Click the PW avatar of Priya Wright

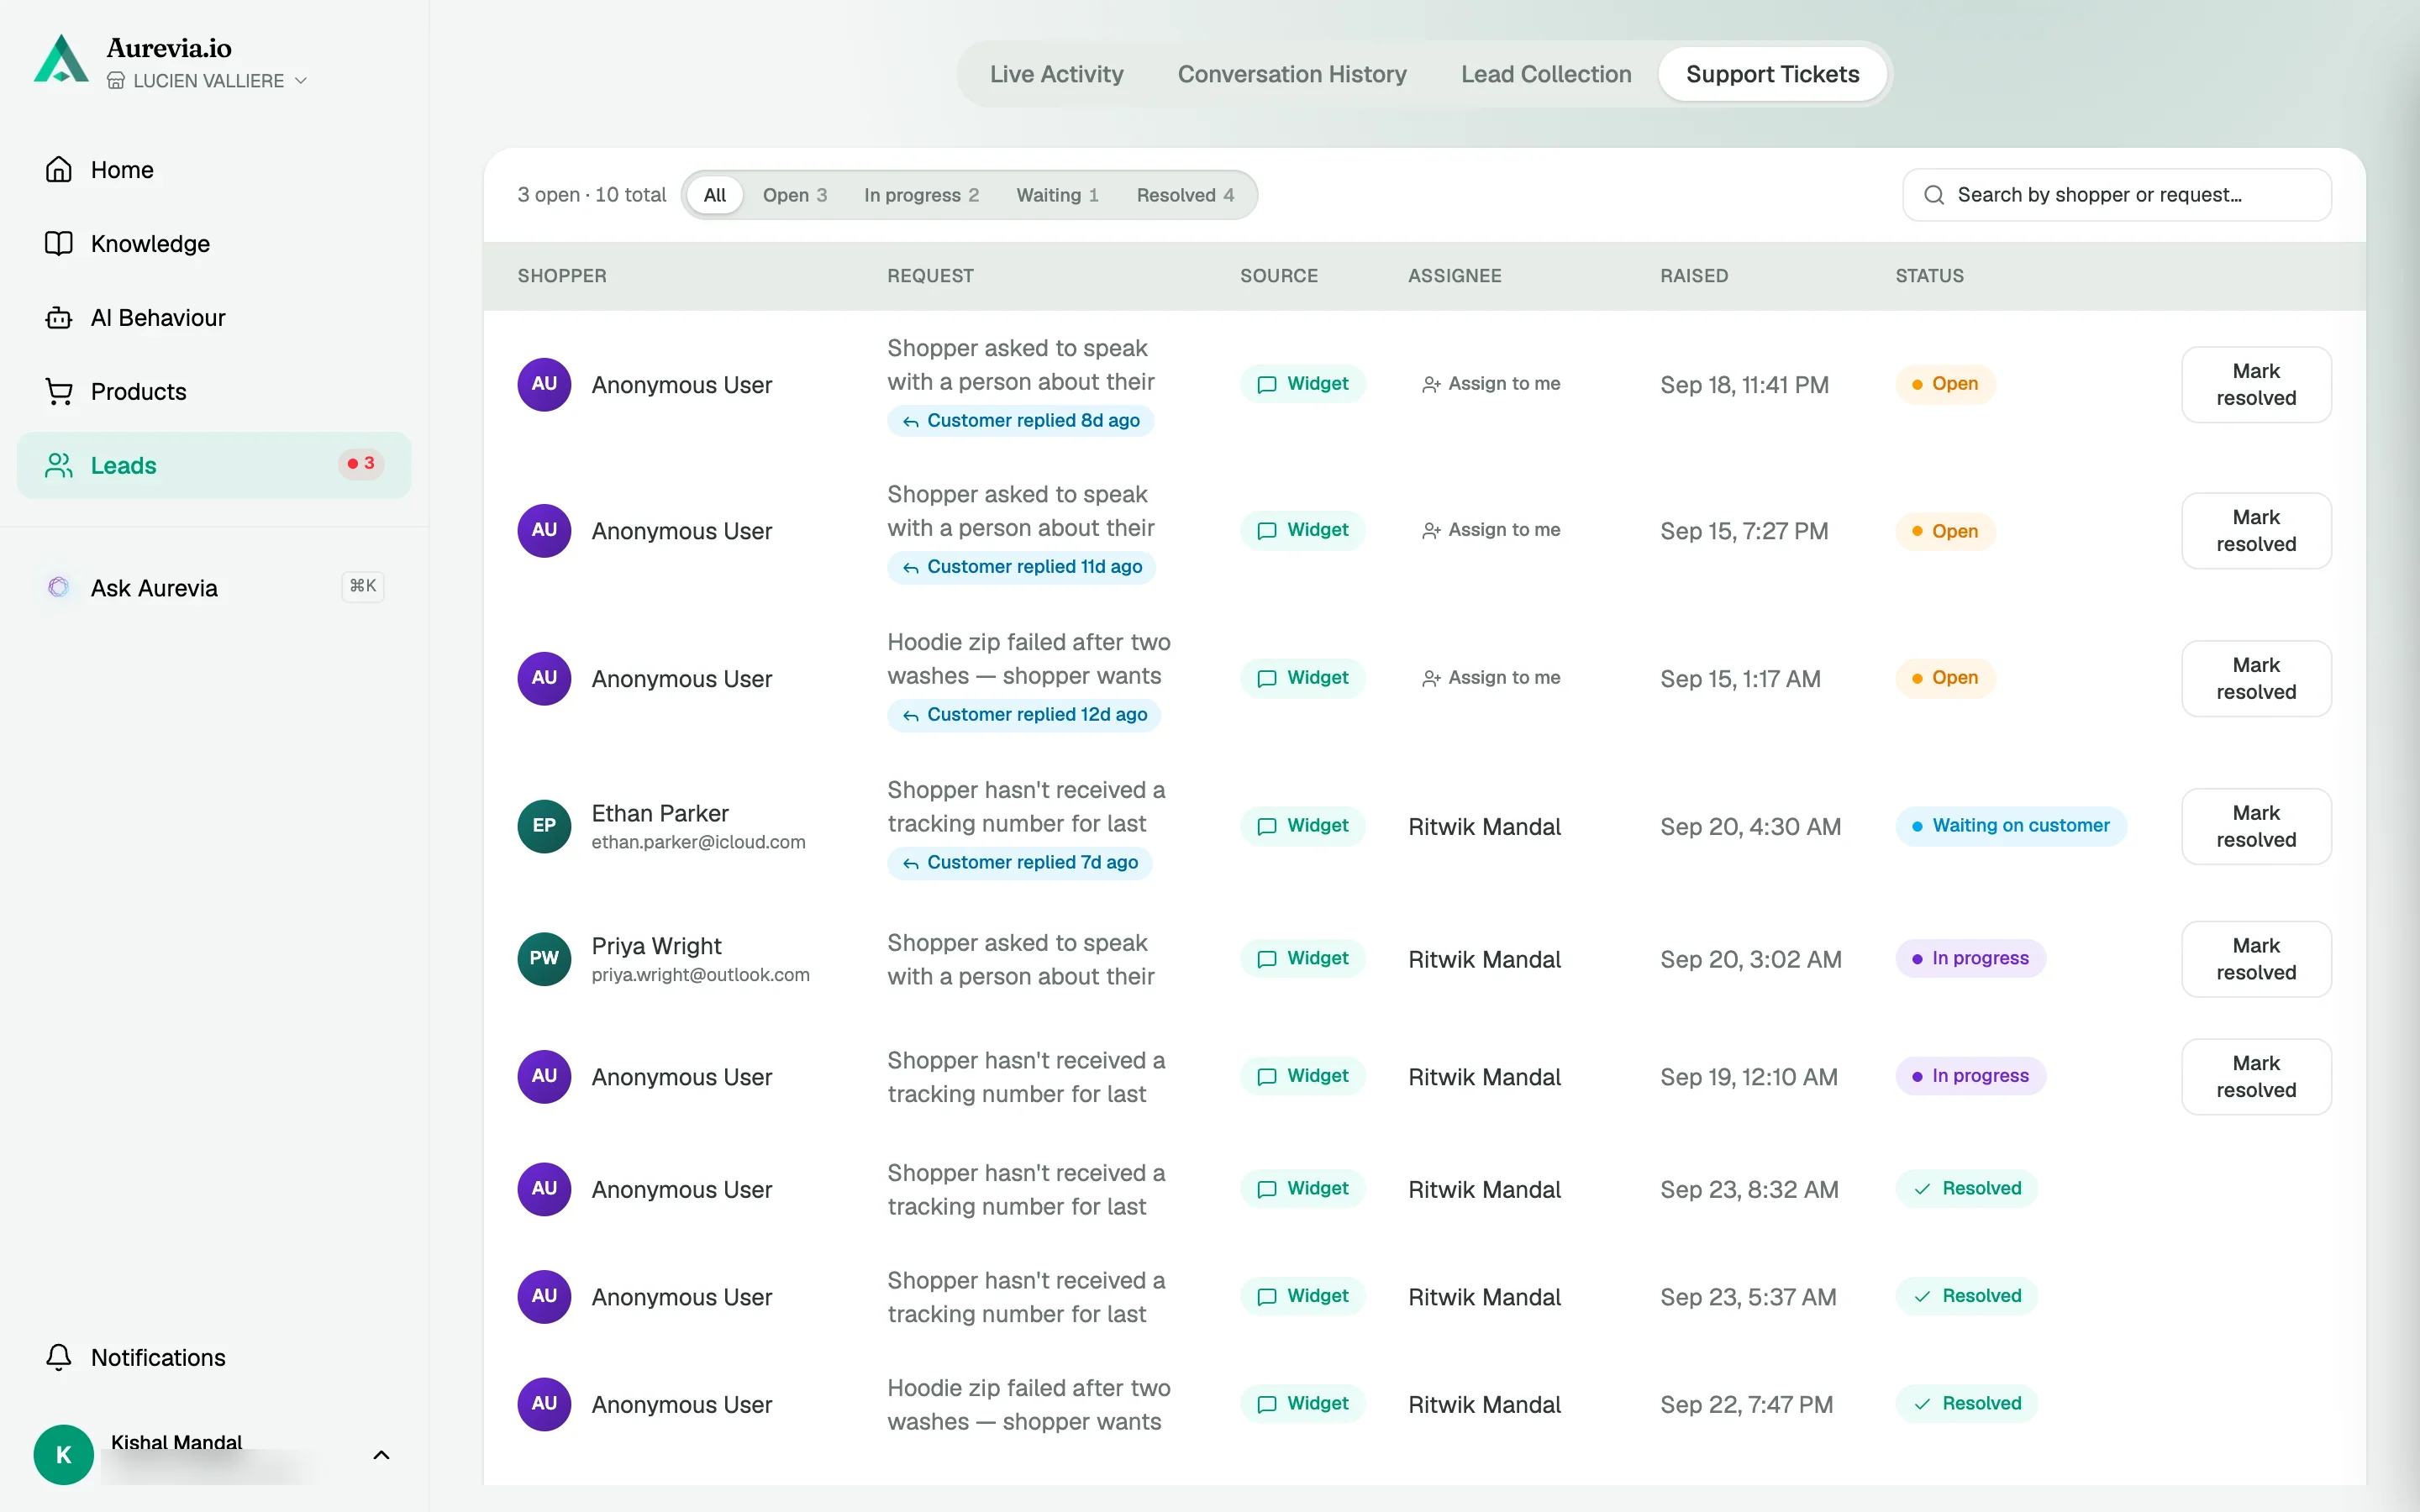544,958
